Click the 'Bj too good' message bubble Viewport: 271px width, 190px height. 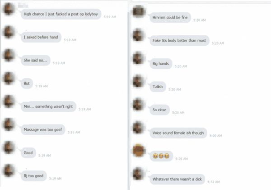34,176
